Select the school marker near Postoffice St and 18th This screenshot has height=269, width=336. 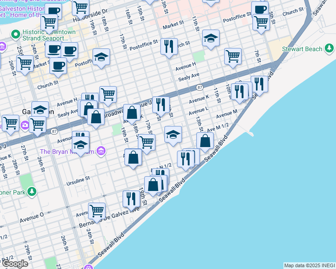click(102, 57)
